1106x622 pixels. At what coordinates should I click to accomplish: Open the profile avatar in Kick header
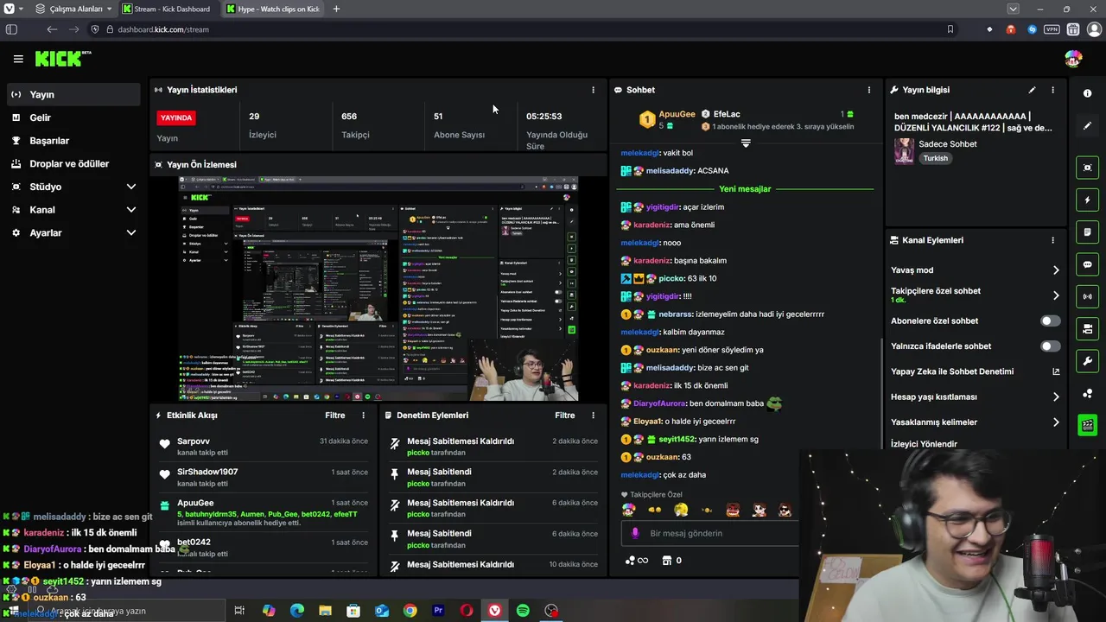pyautogui.click(x=1073, y=59)
